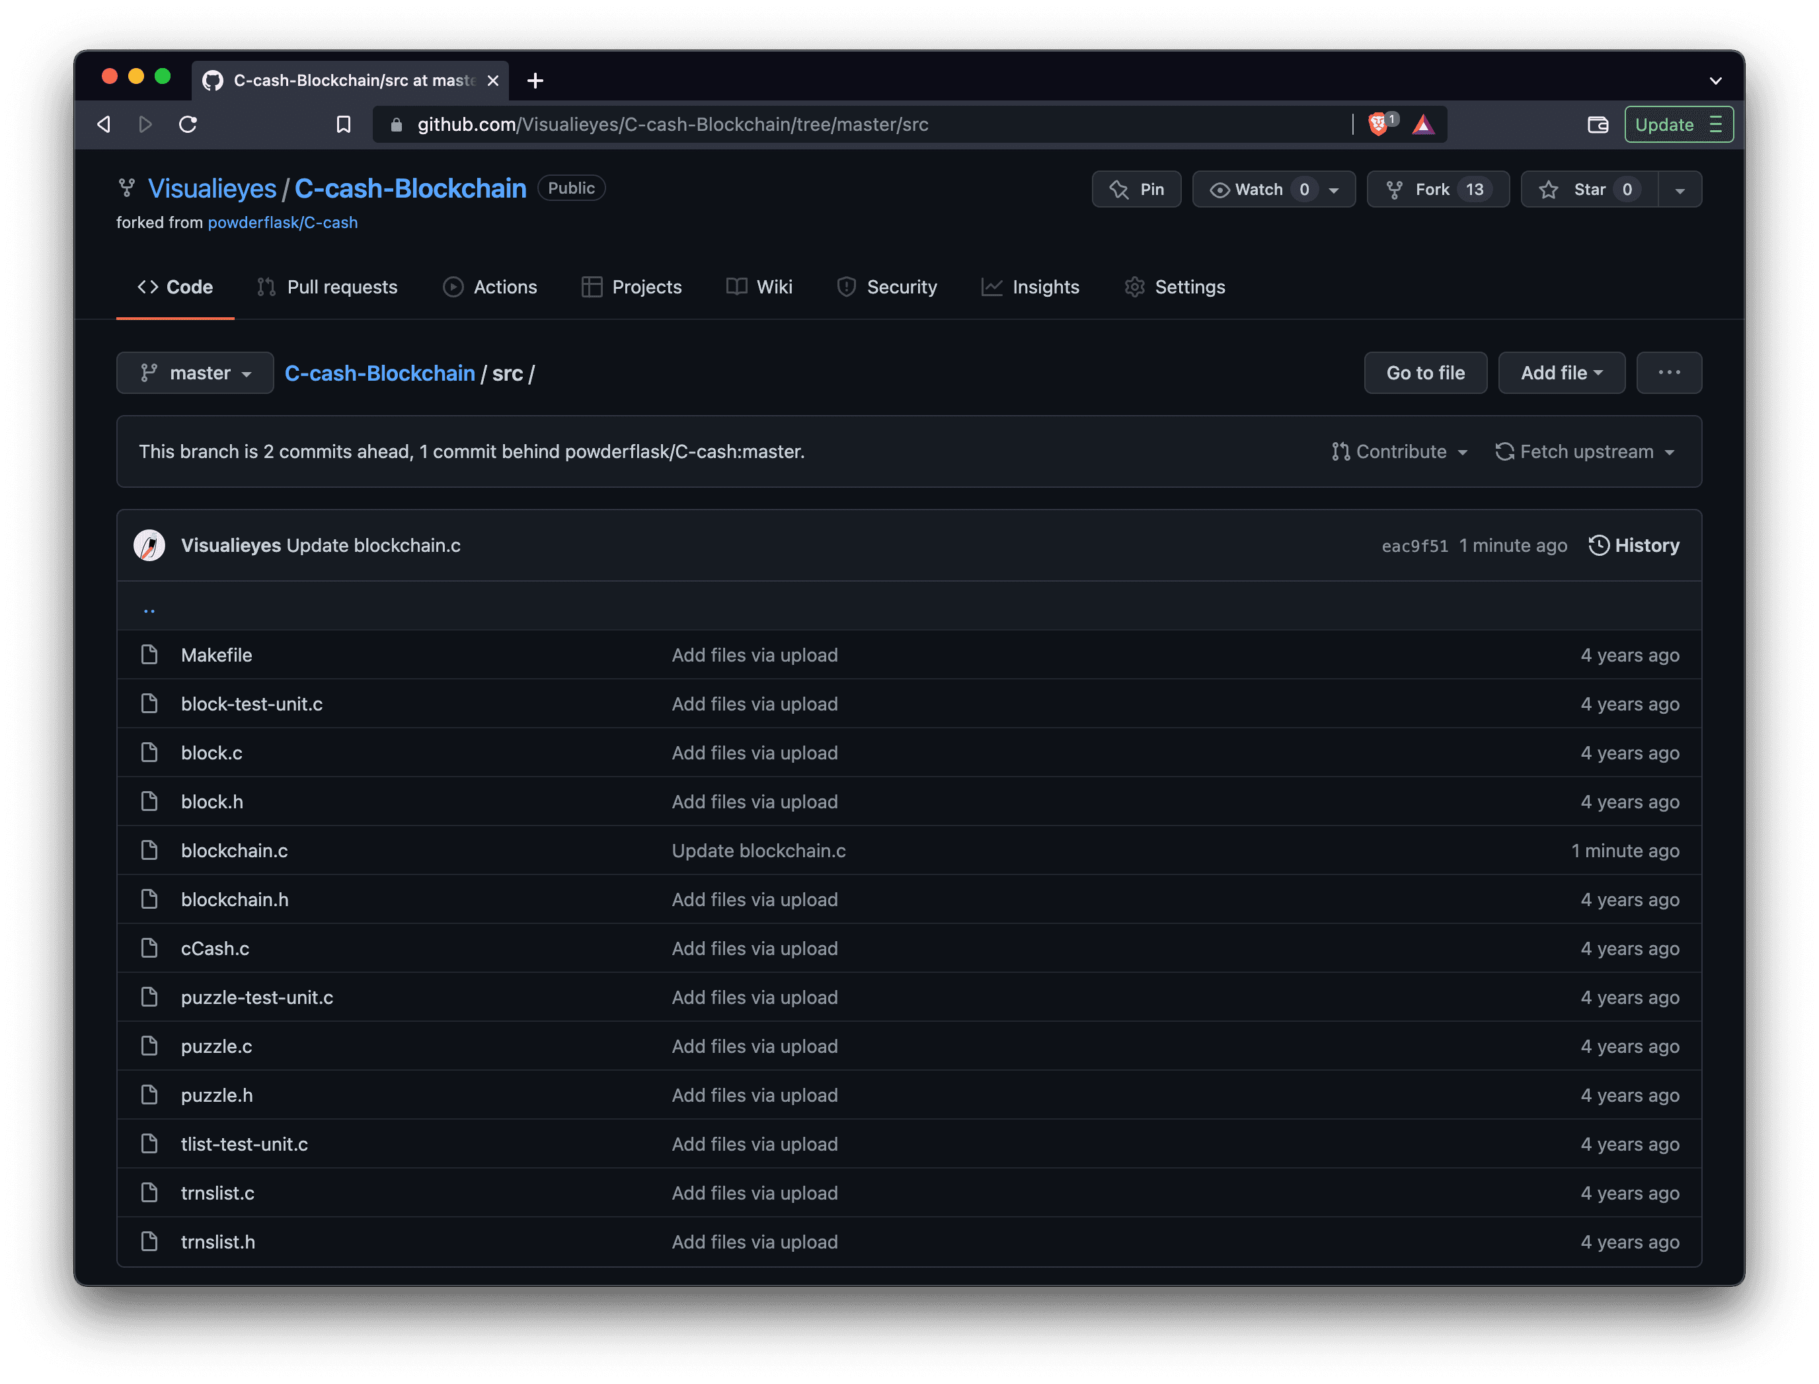The image size is (1819, 1384).
Task: Open the Brave Shields lion icon
Action: point(1377,124)
